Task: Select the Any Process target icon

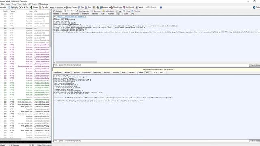Action: pos(67,7)
